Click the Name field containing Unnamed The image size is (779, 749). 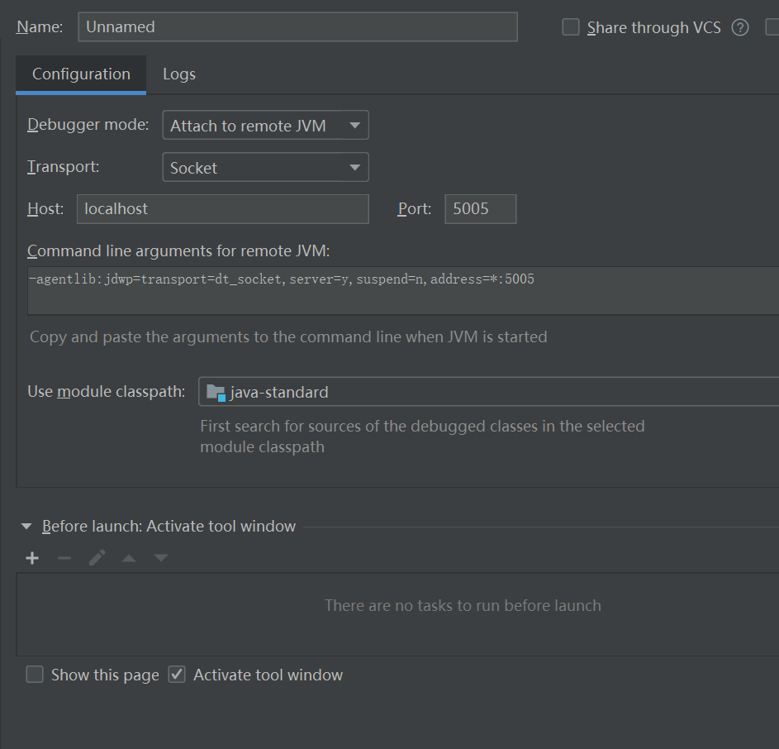tap(297, 27)
